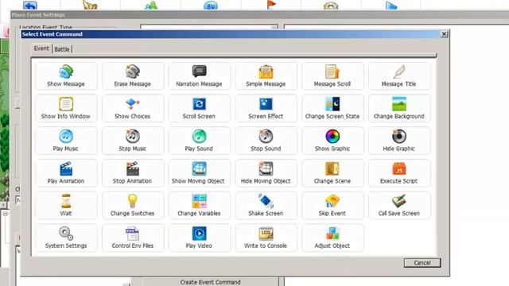Click the red flag toolbar icon
The image size is (509, 286).
coord(271,5)
